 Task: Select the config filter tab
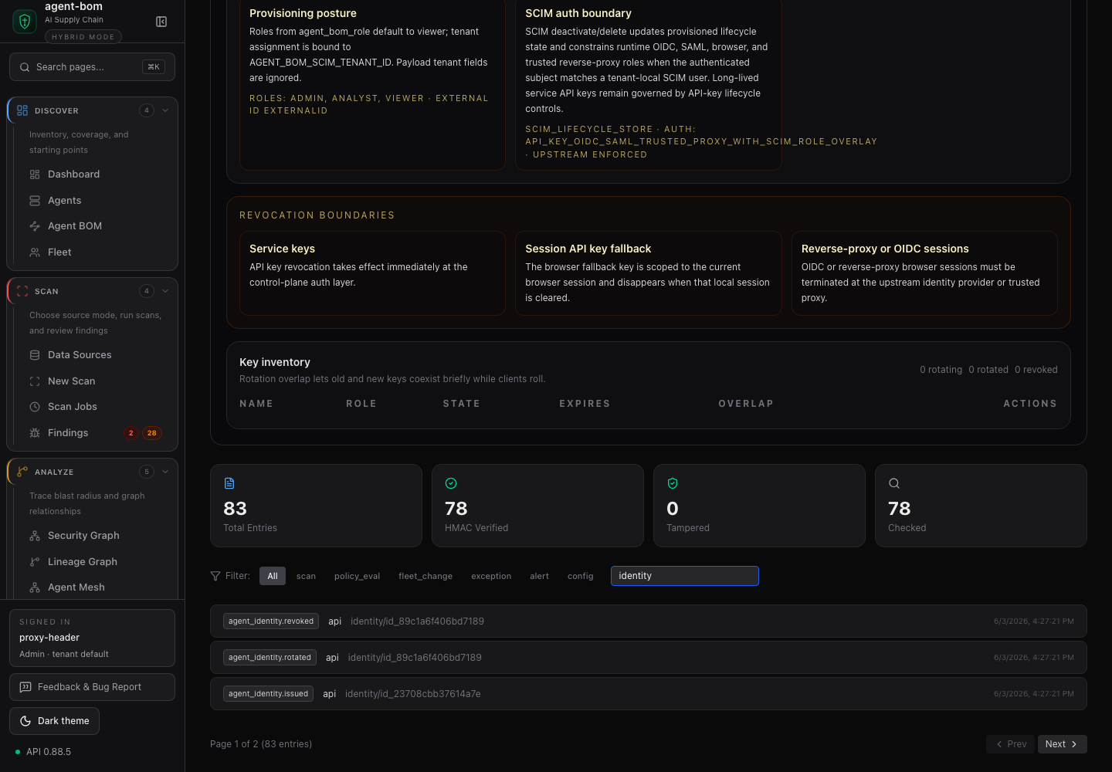(x=580, y=576)
